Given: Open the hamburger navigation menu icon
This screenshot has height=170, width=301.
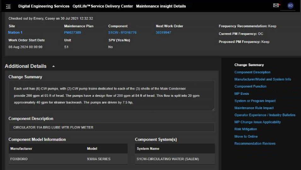Looking at the screenshot, I should pos(8,7).
